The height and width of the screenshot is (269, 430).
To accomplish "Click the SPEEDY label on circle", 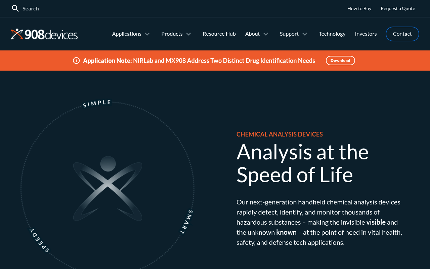I will coord(40,240).
